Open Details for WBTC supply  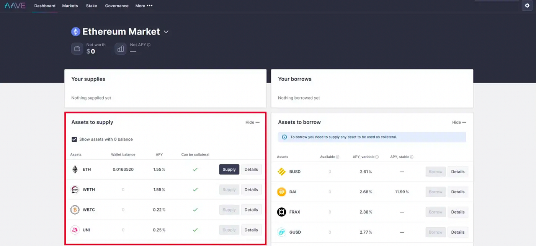tap(251, 210)
